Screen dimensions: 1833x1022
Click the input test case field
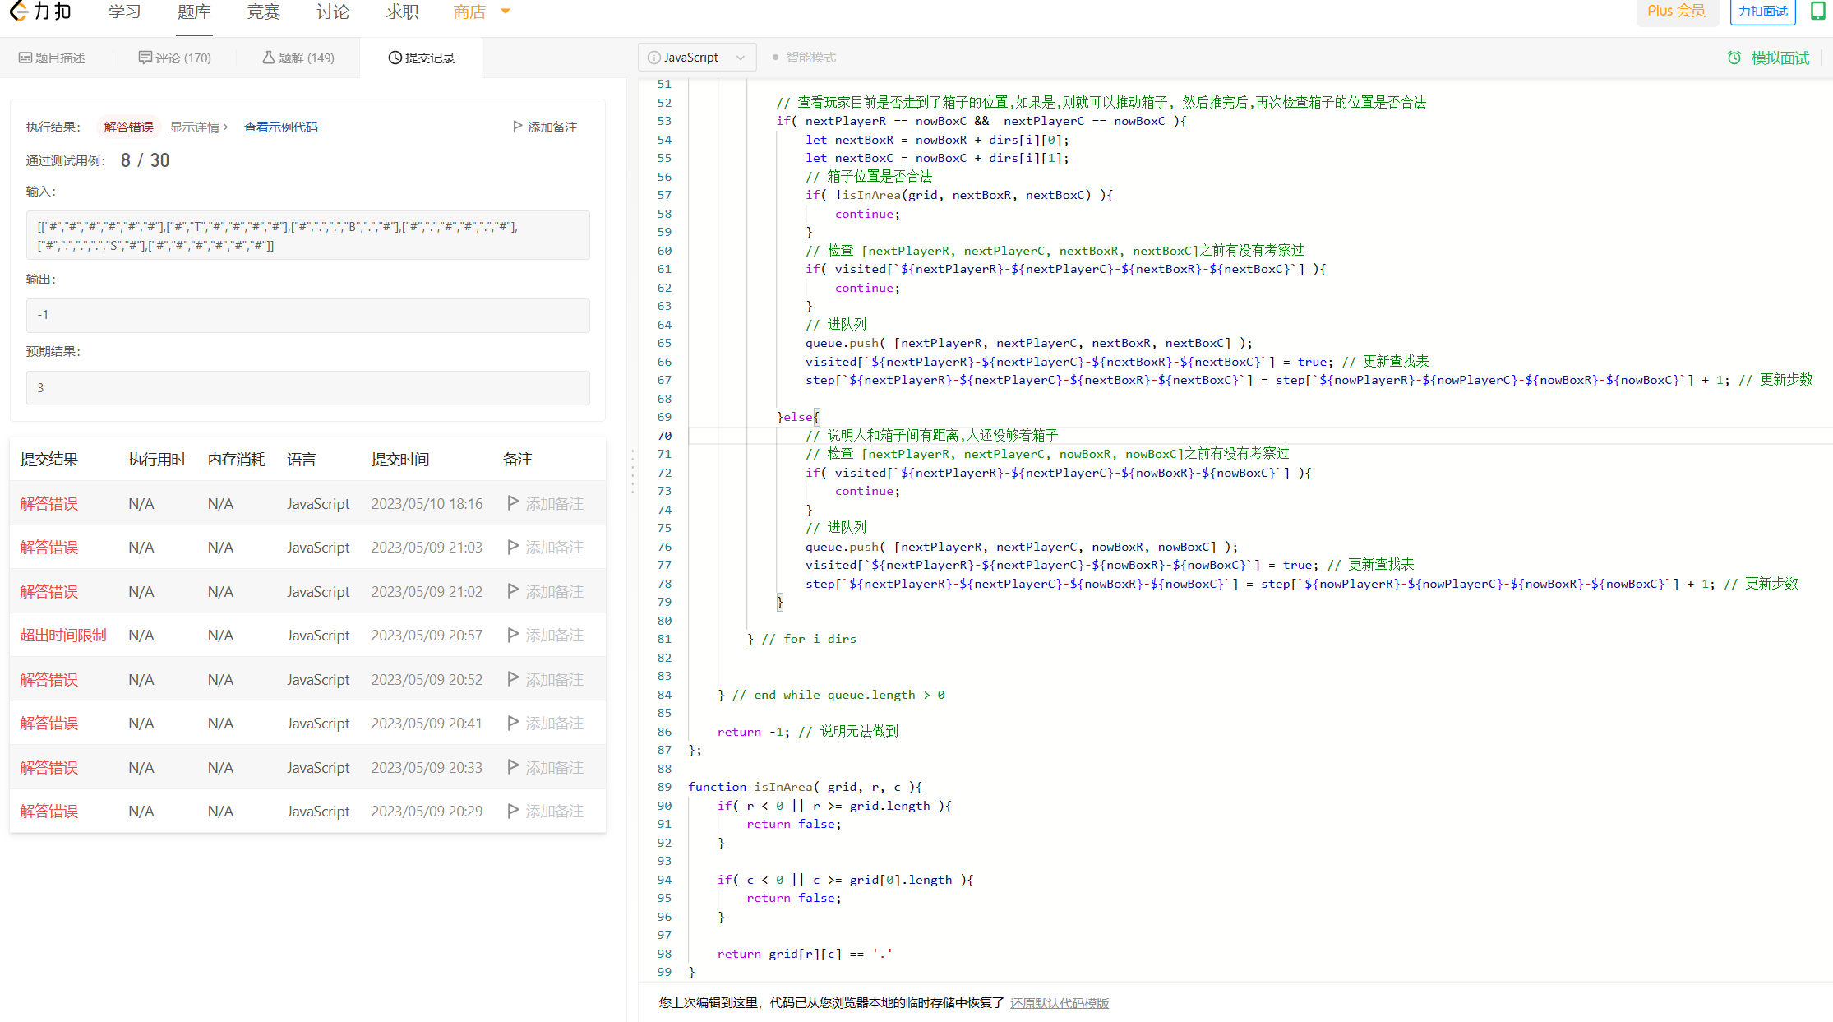tap(308, 235)
